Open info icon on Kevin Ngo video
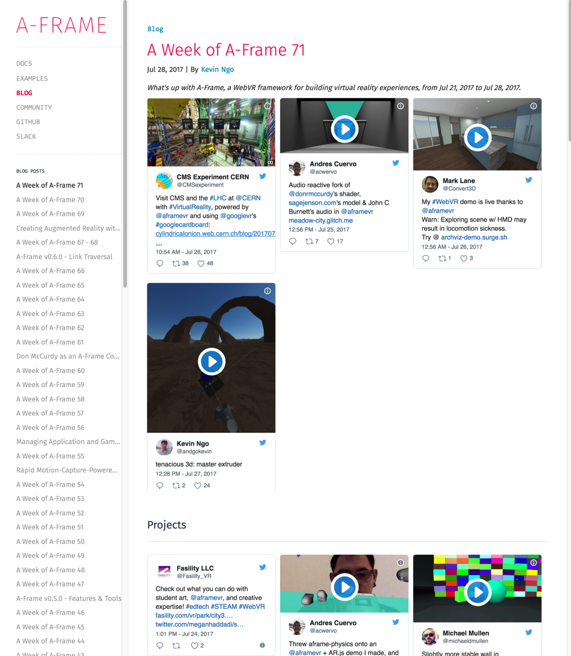 coord(267,291)
